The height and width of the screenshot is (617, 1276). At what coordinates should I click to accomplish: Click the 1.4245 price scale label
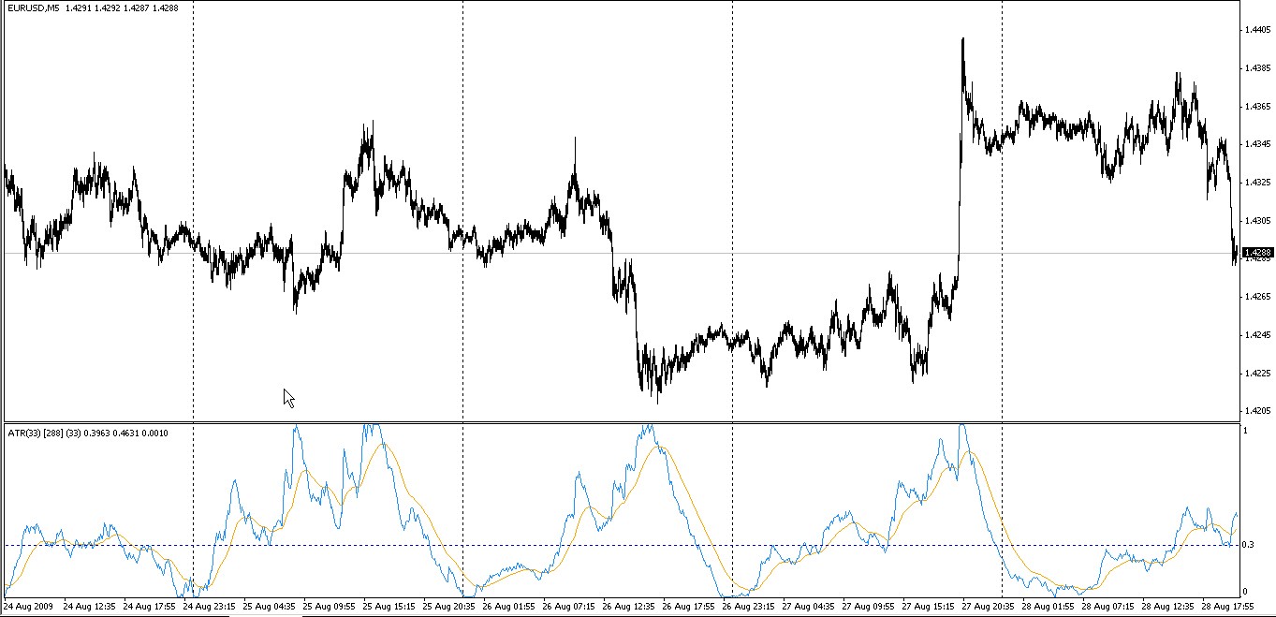click(x=1258, y=335)
